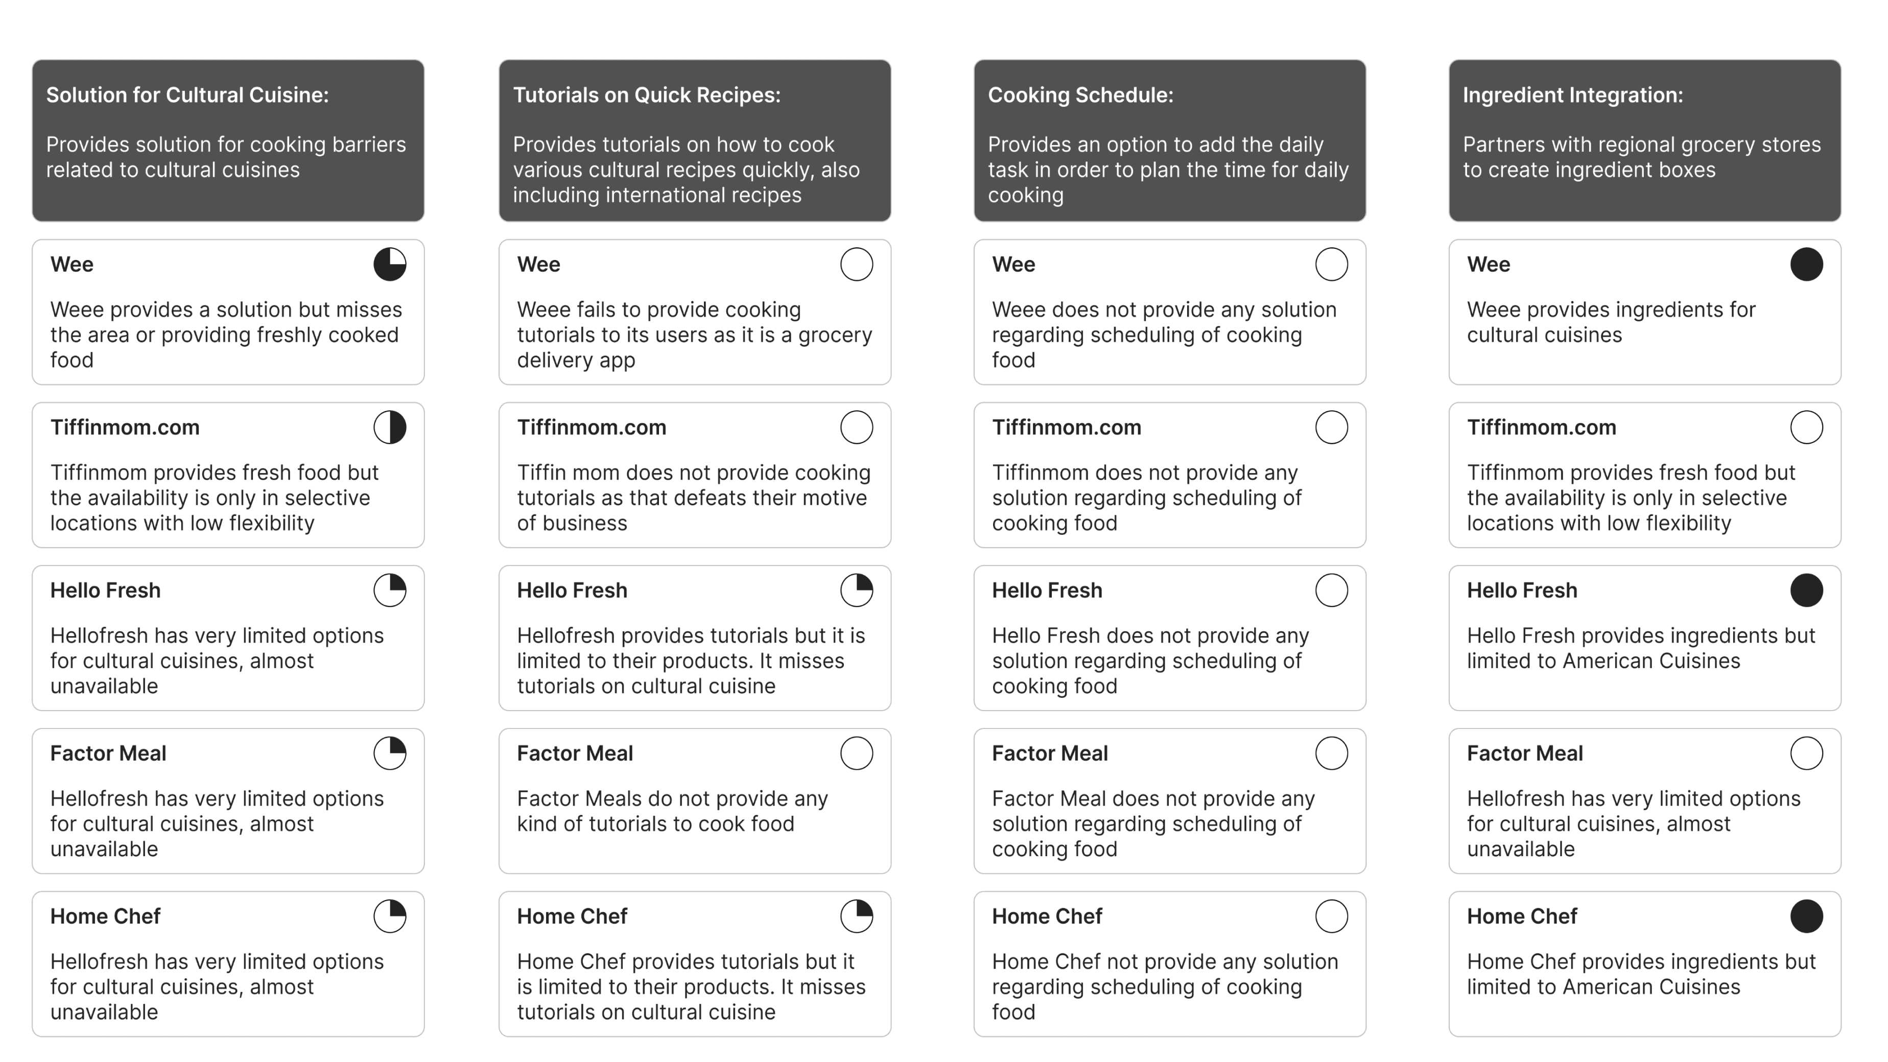
Task: Select the 'Solution for Cultural Cuisine' header card
Action: tap(228, 140)
